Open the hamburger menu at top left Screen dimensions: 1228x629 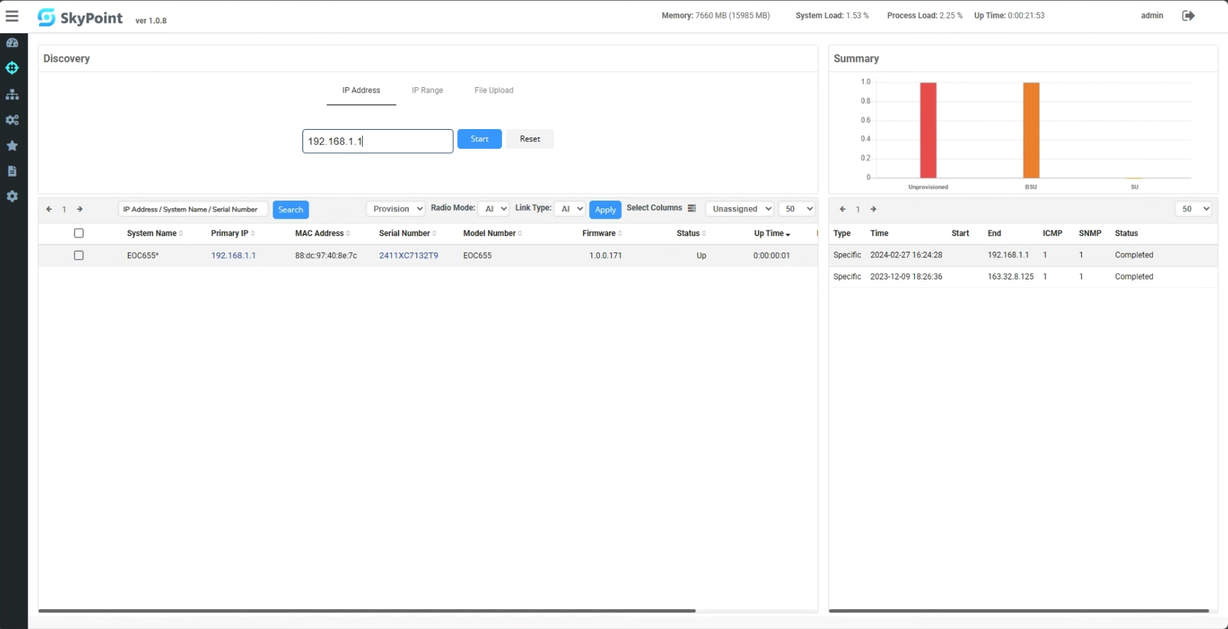(12, 16)
